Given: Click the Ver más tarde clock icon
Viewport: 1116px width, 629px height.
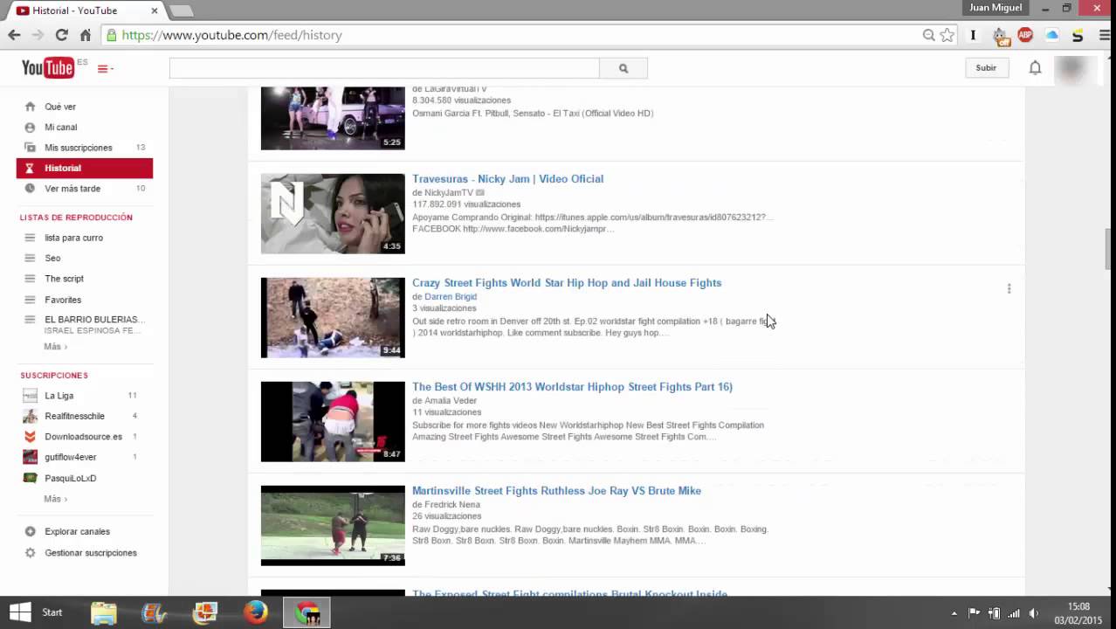Looking at the screenshot, I should click(x=31, y=188).
